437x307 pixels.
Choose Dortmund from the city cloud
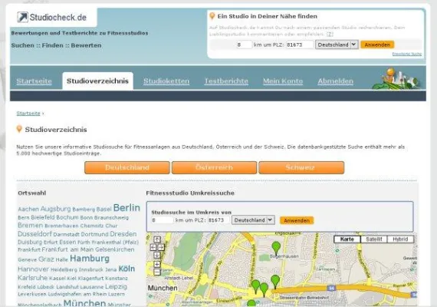(x=94, y=234)
